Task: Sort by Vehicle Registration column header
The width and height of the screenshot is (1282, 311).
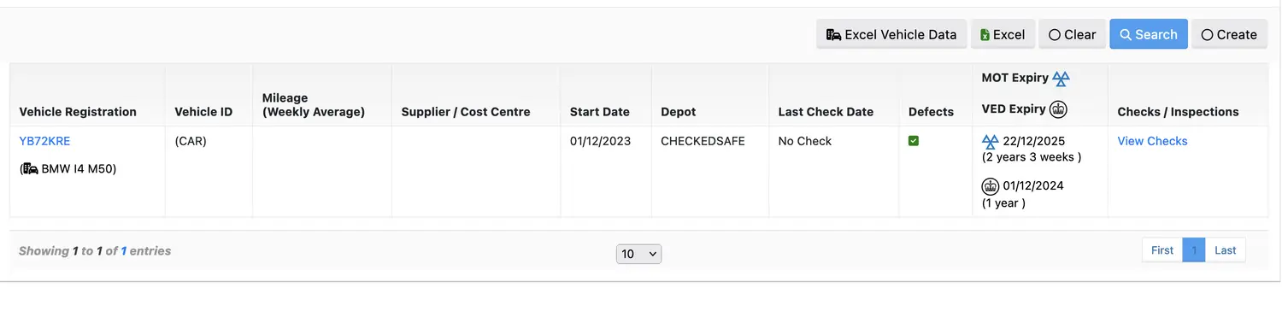Action: tap(78, 112)
